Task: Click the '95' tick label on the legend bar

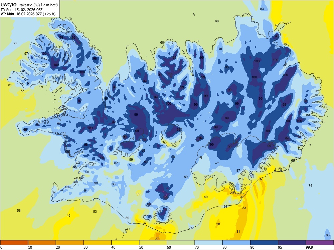Action: [280, 247]
